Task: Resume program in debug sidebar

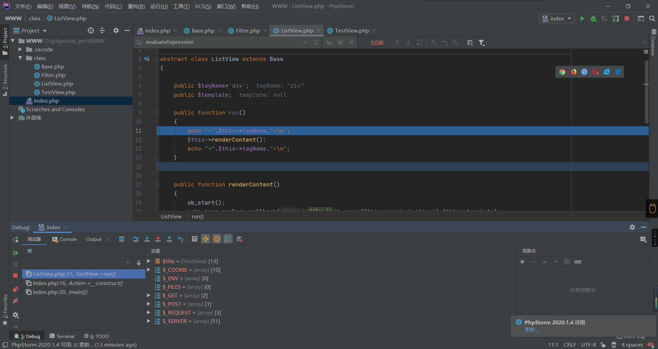Action: (15, 253)
